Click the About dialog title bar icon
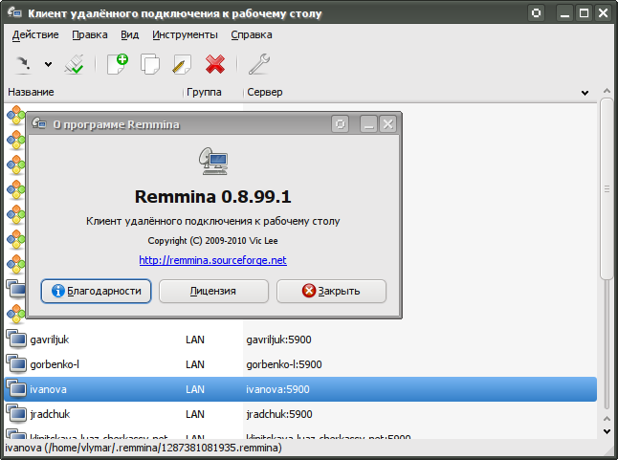 [39, 123]
